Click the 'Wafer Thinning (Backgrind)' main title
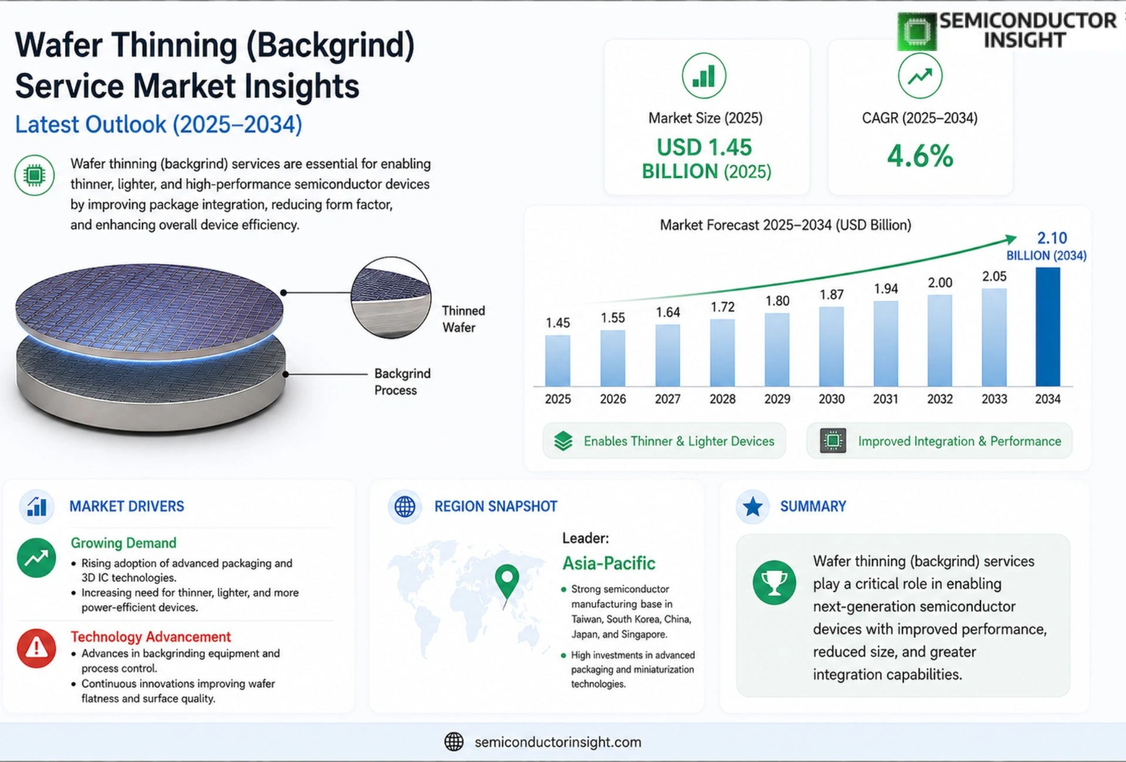This screenshot has height=762, width=1126. coord(215,45)
